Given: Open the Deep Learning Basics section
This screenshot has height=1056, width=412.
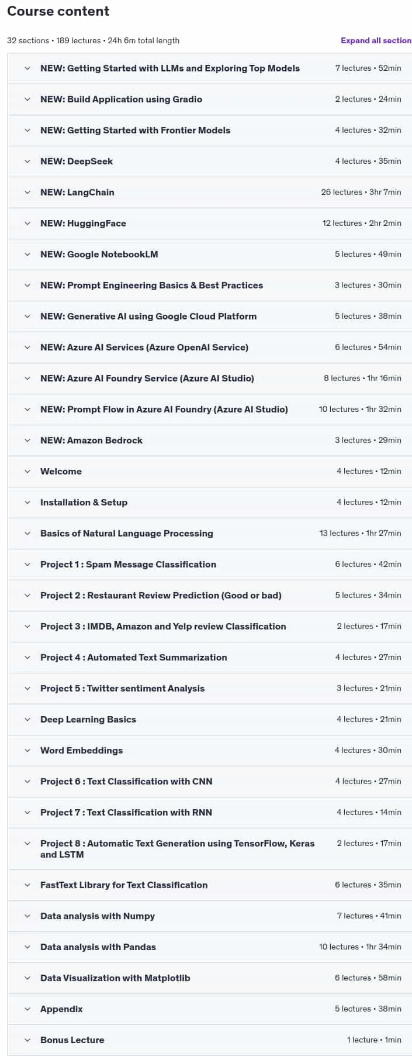Looking at the screenshot, I should (x=209, y=720).
